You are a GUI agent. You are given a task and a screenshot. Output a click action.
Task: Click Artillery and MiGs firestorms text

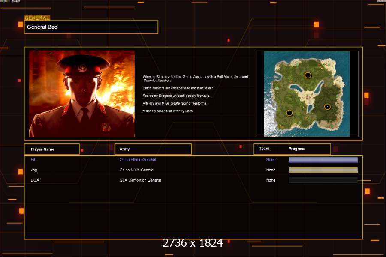click(175, 103)
